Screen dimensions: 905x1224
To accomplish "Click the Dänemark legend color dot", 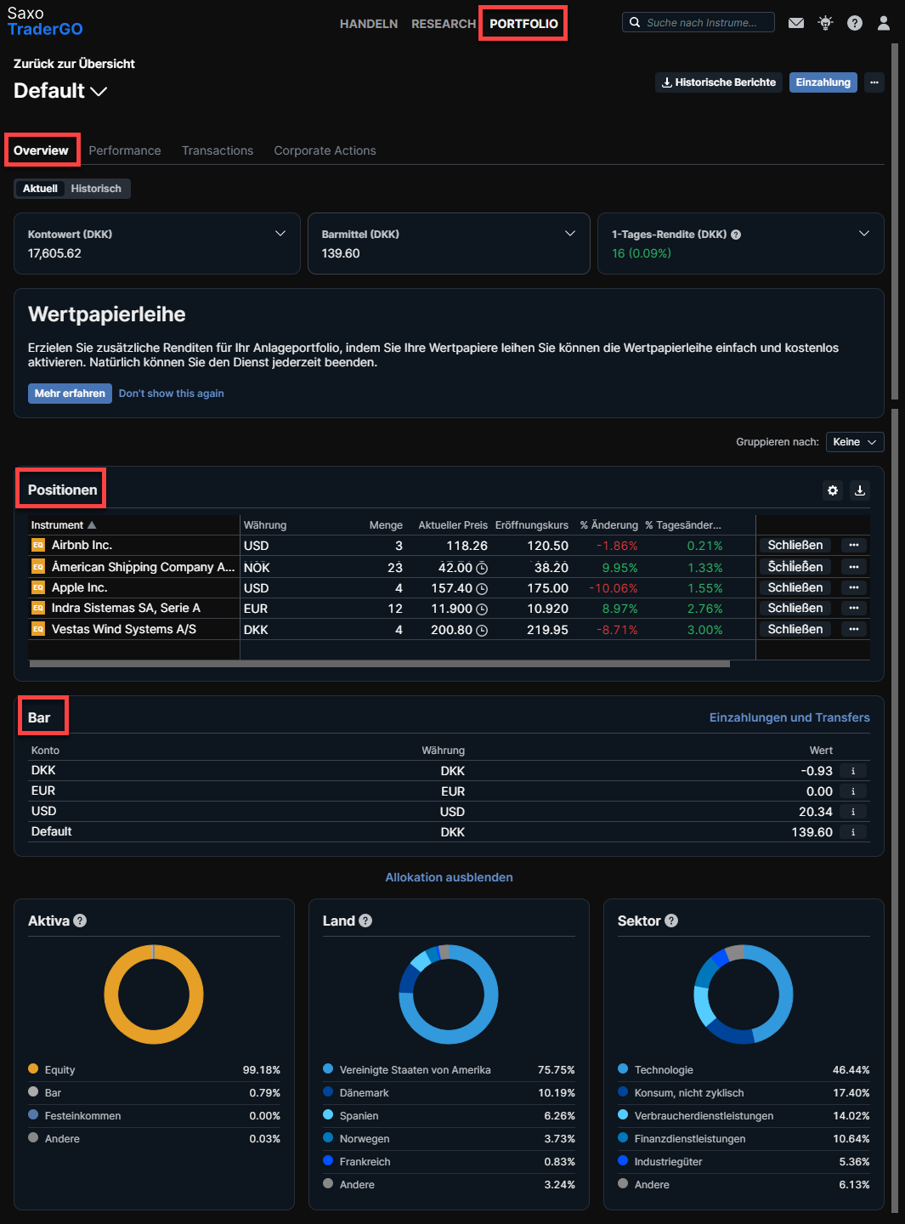I will [x=328, y=1091].
